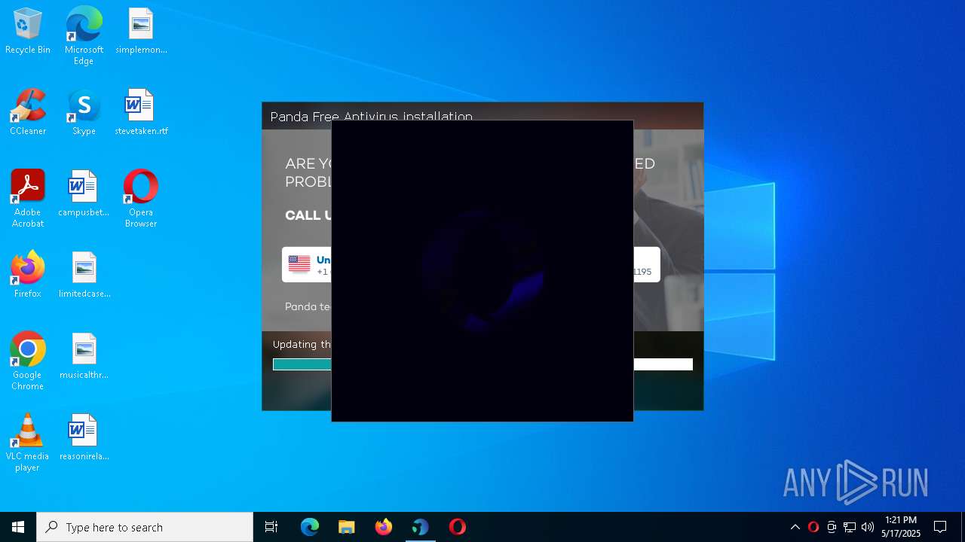Open Task View on the taskbar

[x=271, y=527]
